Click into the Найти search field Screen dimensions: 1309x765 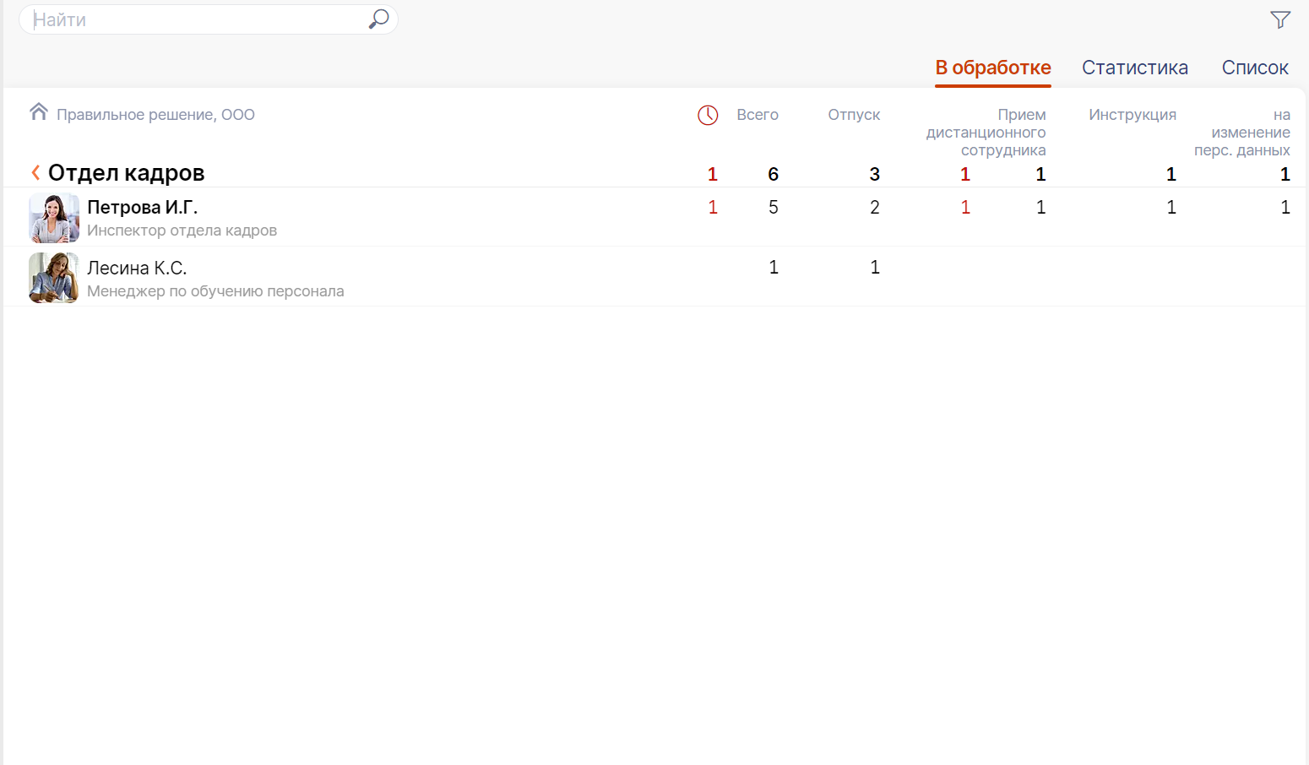click(x=194, y=19)
